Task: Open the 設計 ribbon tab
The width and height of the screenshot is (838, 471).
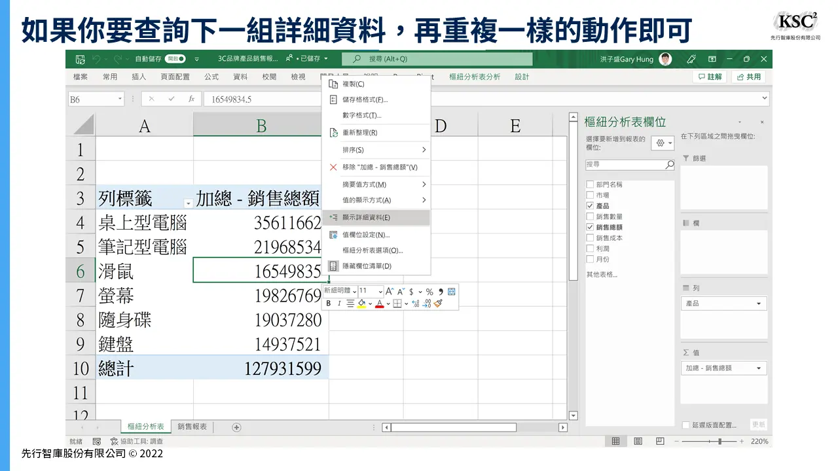Action: pos(522,77)
